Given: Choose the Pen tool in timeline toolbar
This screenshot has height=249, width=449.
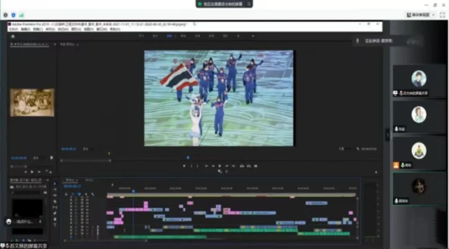Looking at the screenshot, I should (55, 213).
